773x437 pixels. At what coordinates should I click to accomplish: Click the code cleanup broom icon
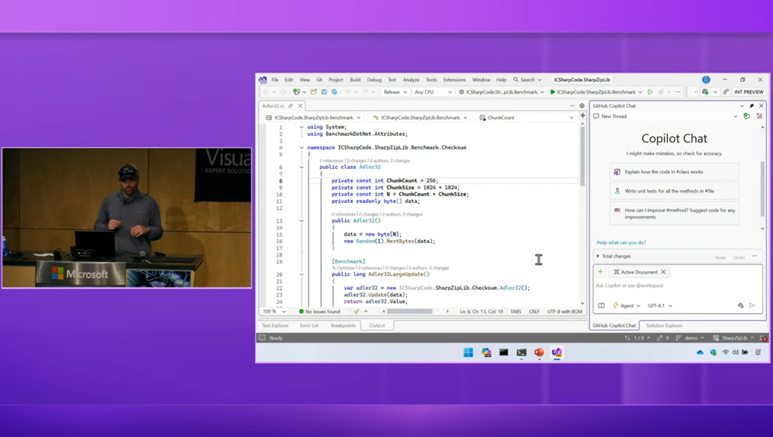[356, 312]
